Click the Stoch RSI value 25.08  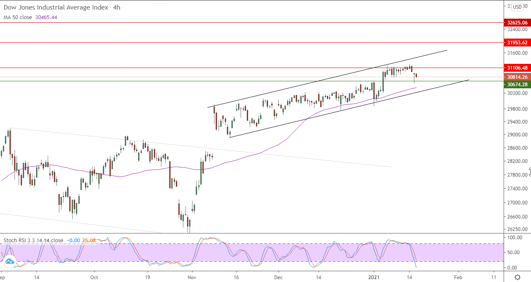pyautogui.click(x=89, y=240)
